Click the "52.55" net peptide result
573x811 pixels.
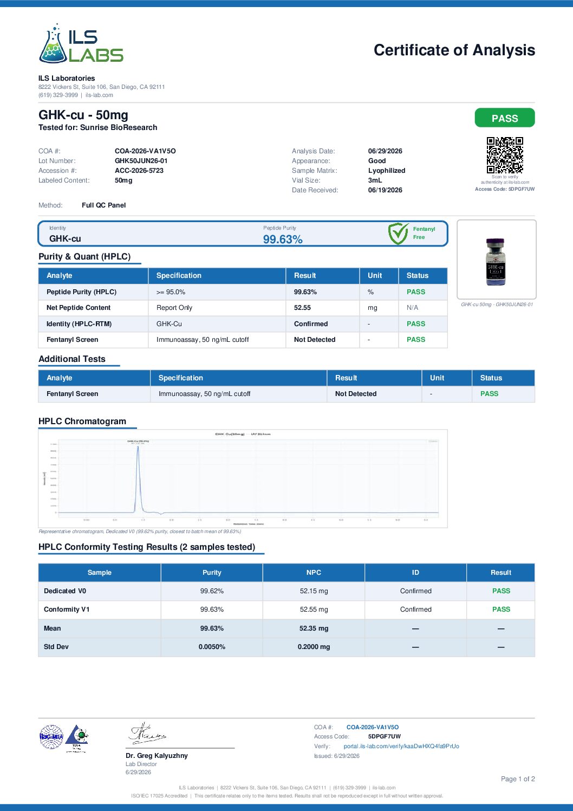pyautogui.click(x=302, y=308)
